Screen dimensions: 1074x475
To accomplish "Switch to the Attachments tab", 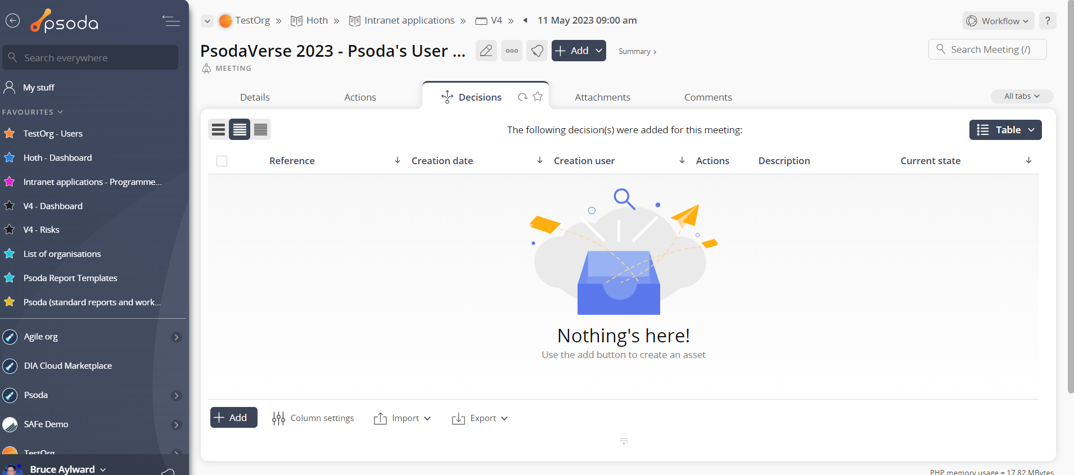I will pos(602,97).
